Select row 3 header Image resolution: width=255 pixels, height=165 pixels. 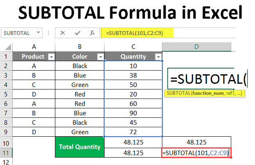6,76
